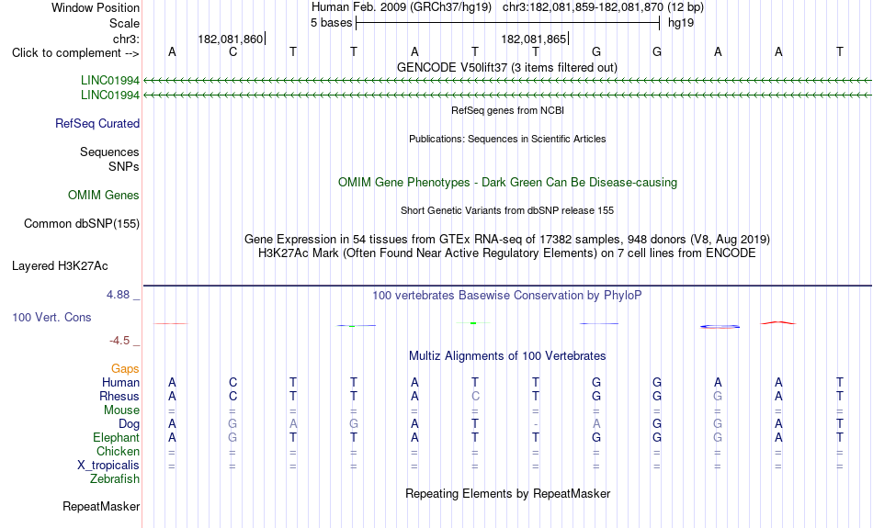Click the 'Mouse' species row label

point(121,410)
